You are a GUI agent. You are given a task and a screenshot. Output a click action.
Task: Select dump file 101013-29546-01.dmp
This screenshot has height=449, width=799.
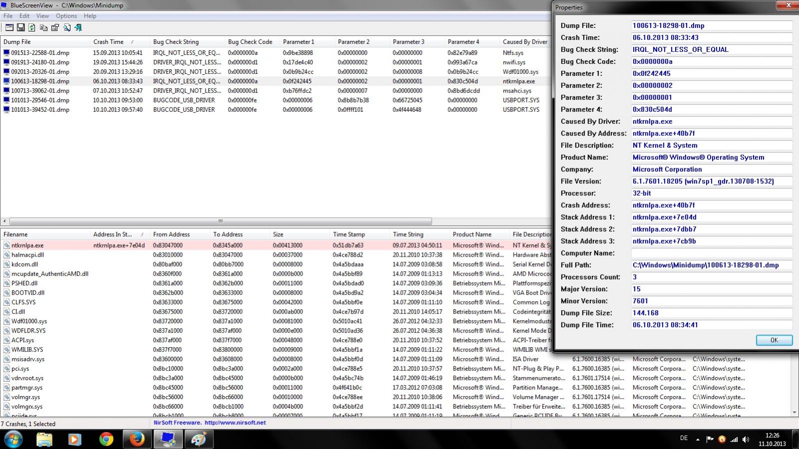tap(40, 100)
